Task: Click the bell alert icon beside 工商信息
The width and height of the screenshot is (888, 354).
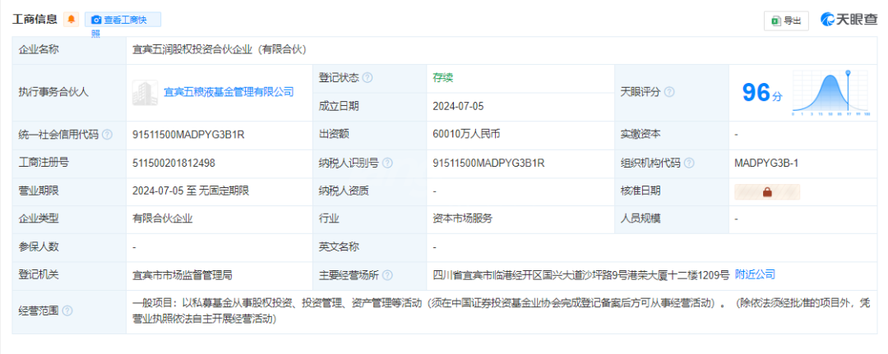Action: (71, 19)
